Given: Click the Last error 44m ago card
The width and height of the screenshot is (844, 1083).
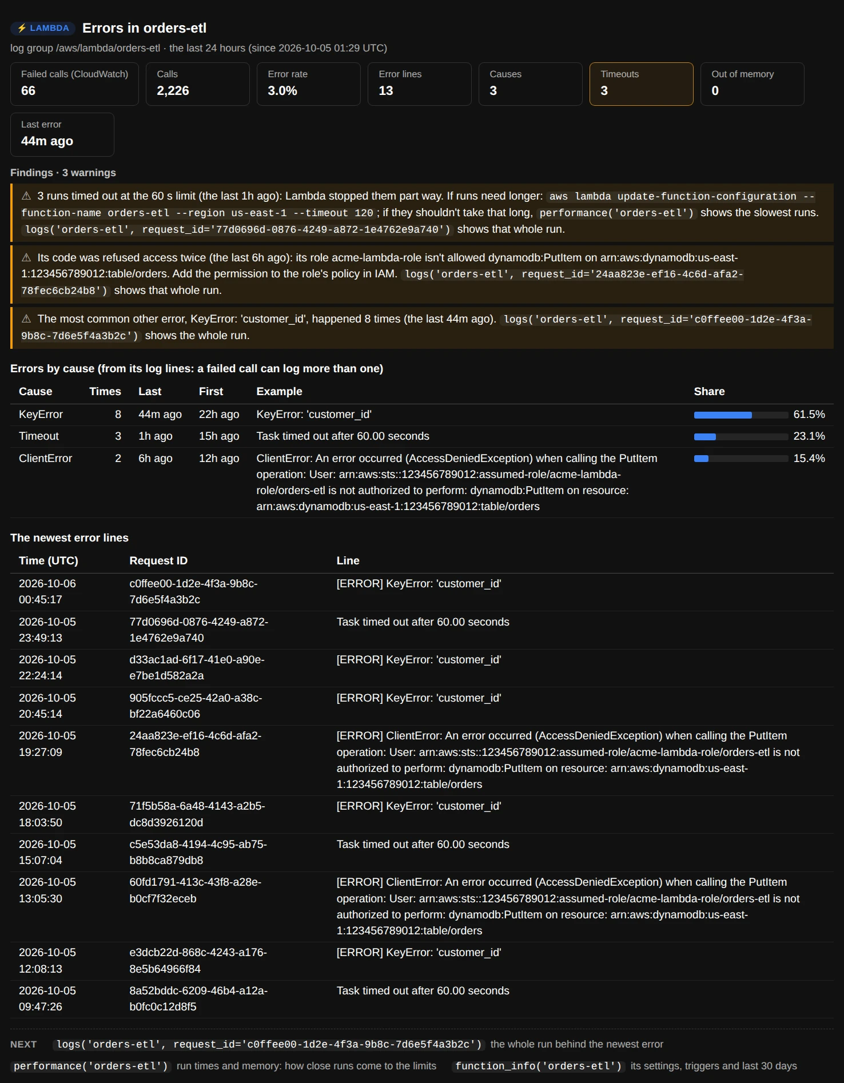Looking at the screenshot, I should tap(62, 134).
